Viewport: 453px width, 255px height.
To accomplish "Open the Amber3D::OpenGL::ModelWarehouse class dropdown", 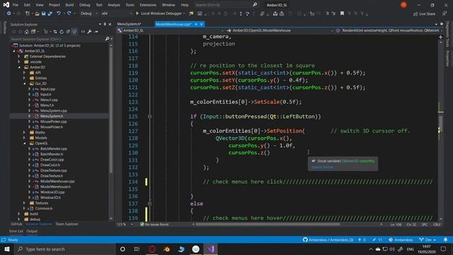I will coord(280,30).
